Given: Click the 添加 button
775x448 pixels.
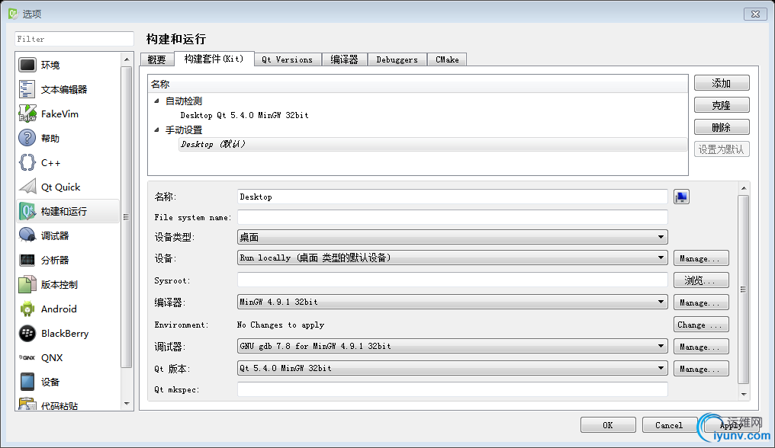Looking at the screenshot, I should (x=722, y=83).
